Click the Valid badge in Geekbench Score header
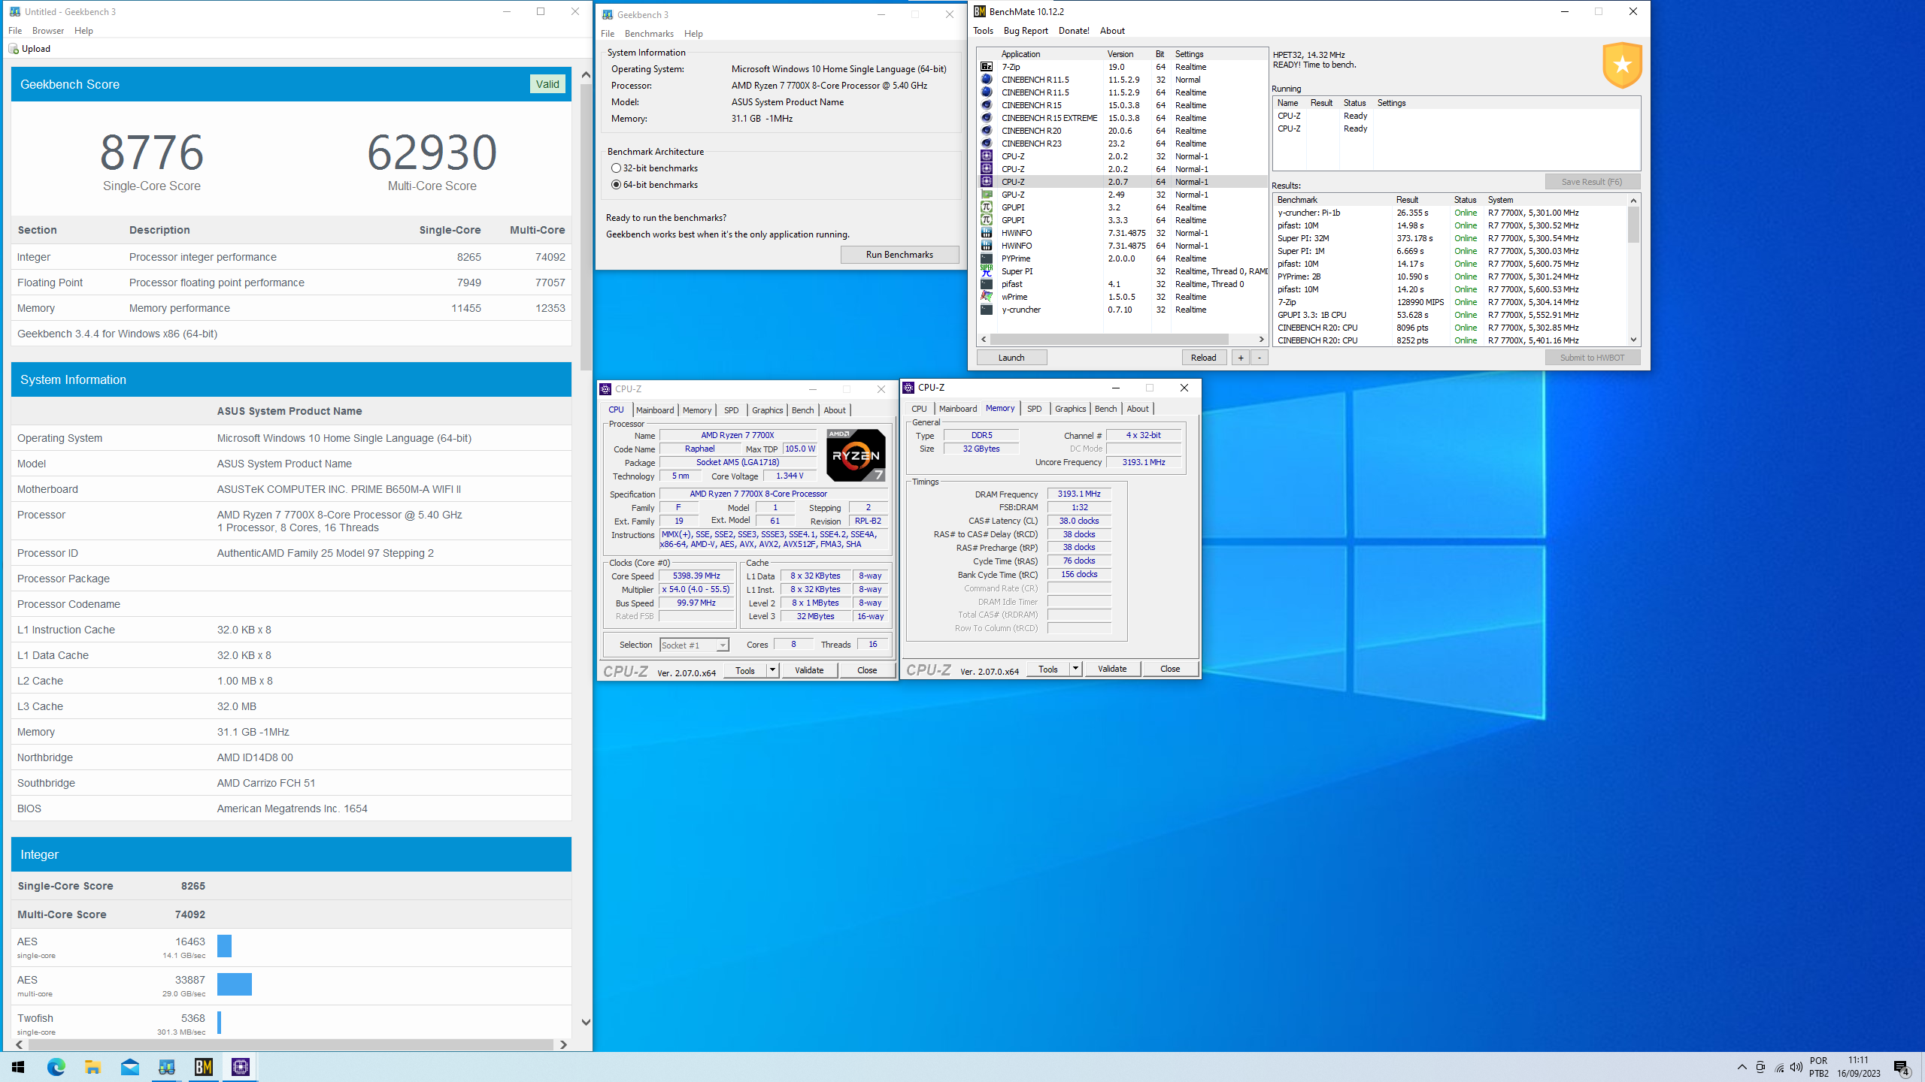Image resolution: width=1925 pixels, height=1082 pixels. point(547,84)
